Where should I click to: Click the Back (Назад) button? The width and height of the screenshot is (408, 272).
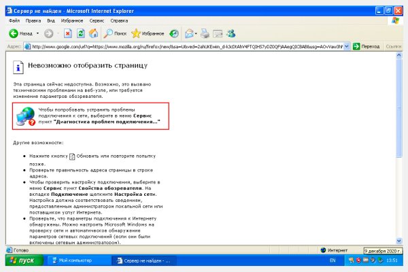(20, 33)
